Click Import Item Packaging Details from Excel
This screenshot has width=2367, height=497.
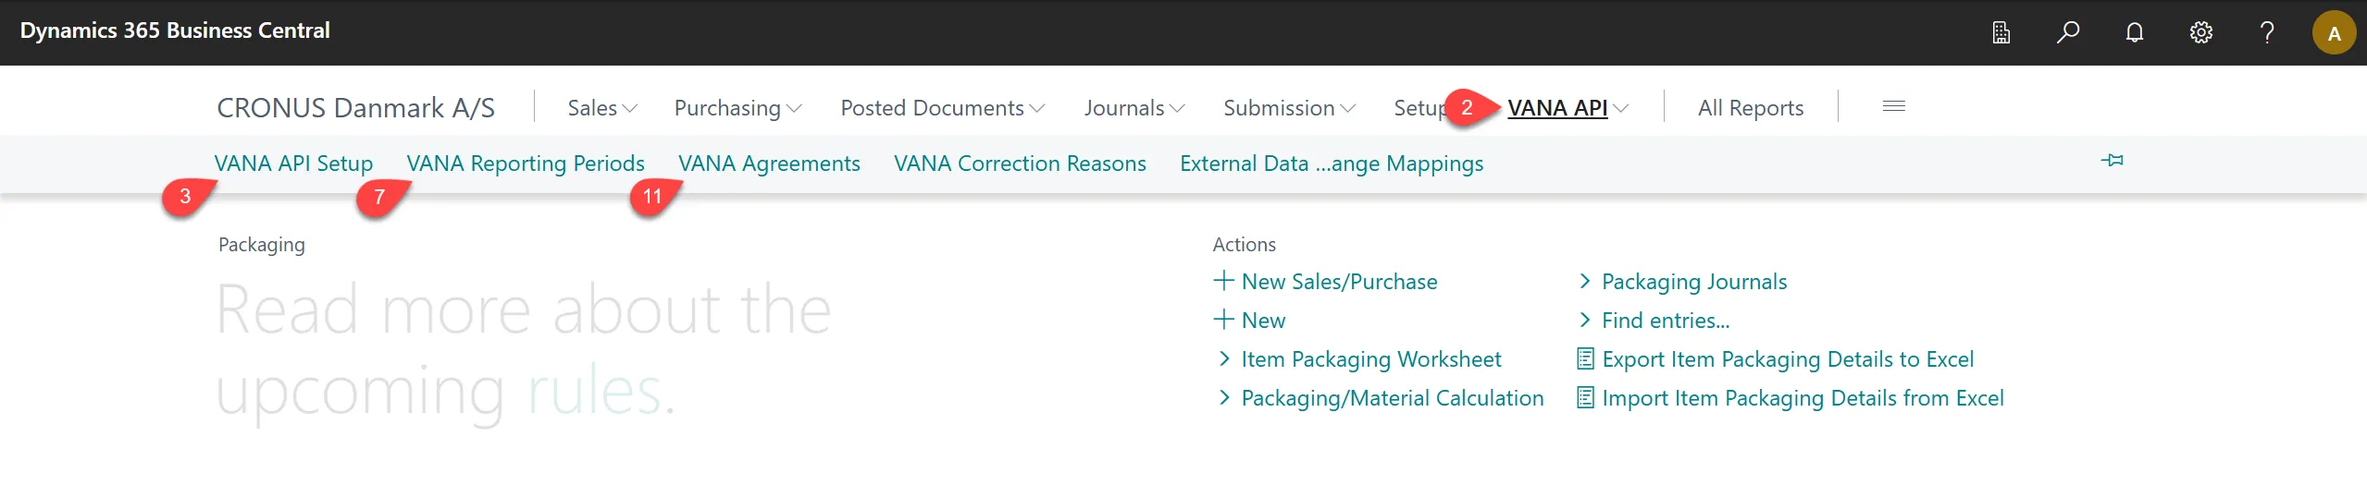(x=1803, y=398)
